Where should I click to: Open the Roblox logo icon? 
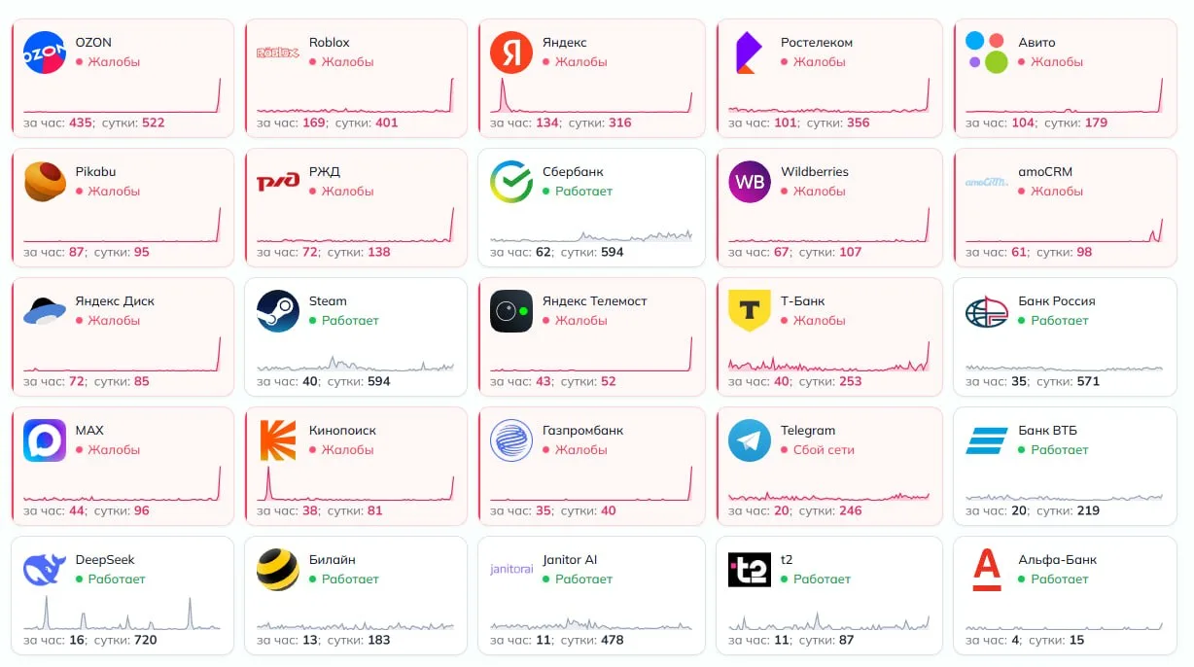pyautogui.click(x=278, y=53)
